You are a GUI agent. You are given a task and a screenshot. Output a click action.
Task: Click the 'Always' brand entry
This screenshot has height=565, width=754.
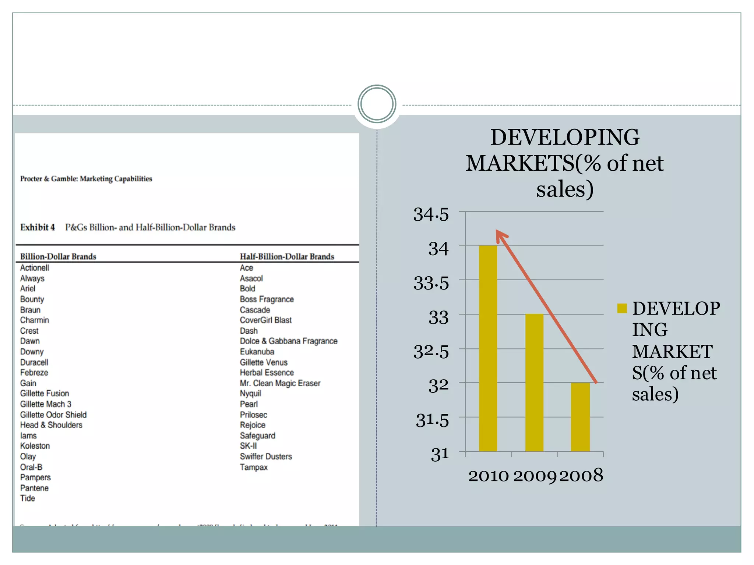tap(32, 278)
